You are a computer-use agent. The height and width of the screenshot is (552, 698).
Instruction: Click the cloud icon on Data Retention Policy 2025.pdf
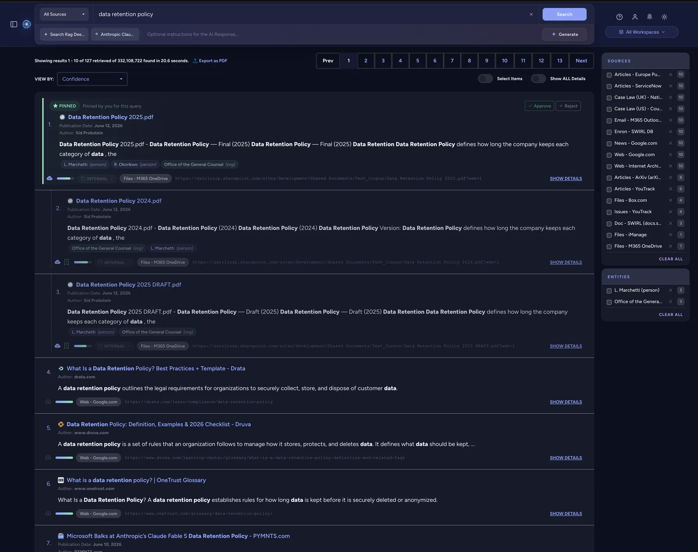tap(50, 178)
